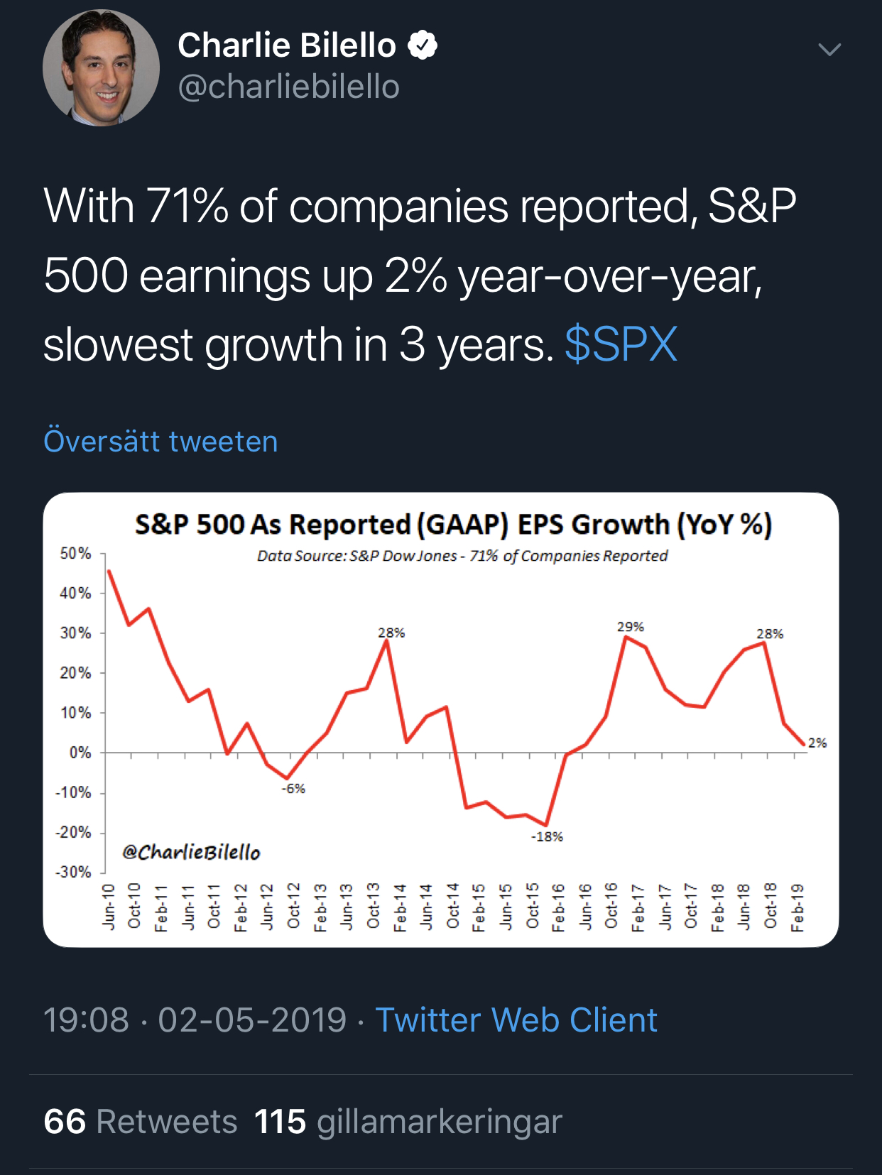Click the -6% data label
Viewport: 882px width, 1175px height.
(293, 789)
